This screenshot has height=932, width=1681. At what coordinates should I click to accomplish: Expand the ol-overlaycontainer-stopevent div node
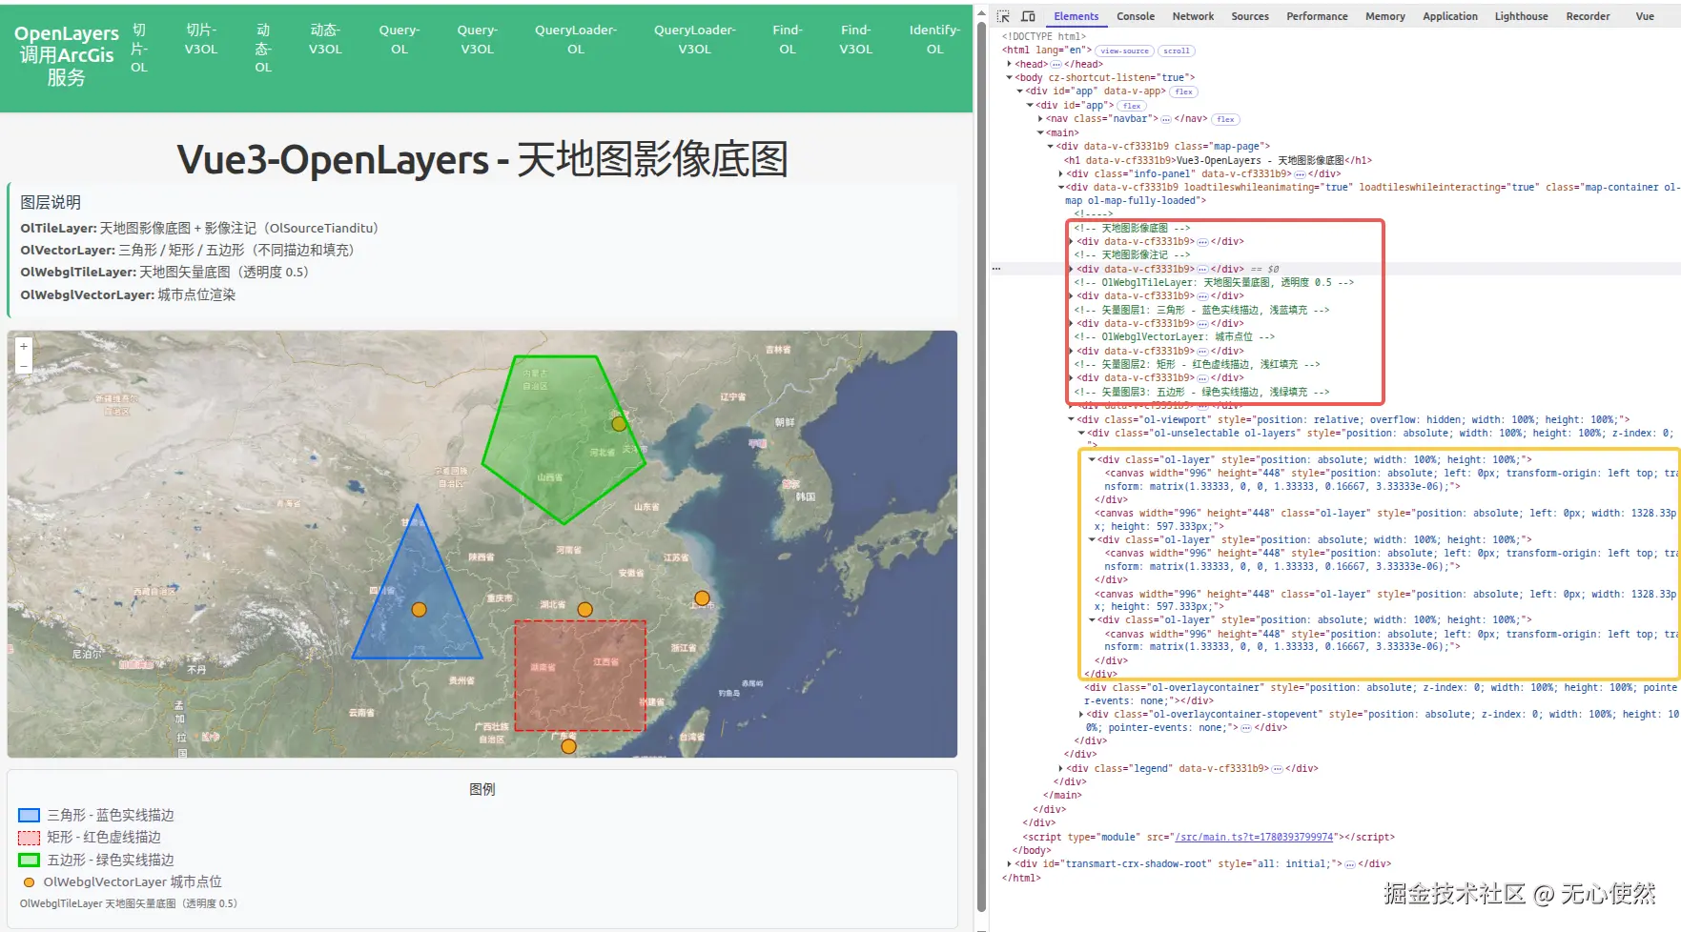coord(1081,714)
